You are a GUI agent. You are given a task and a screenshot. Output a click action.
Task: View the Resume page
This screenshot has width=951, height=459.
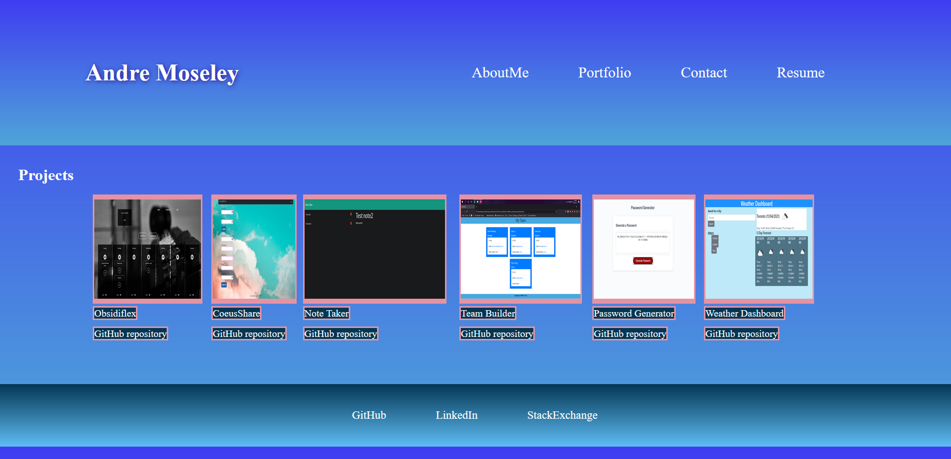coord(800,73)
